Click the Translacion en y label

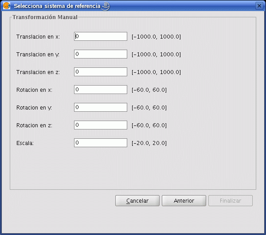(38, 55)
